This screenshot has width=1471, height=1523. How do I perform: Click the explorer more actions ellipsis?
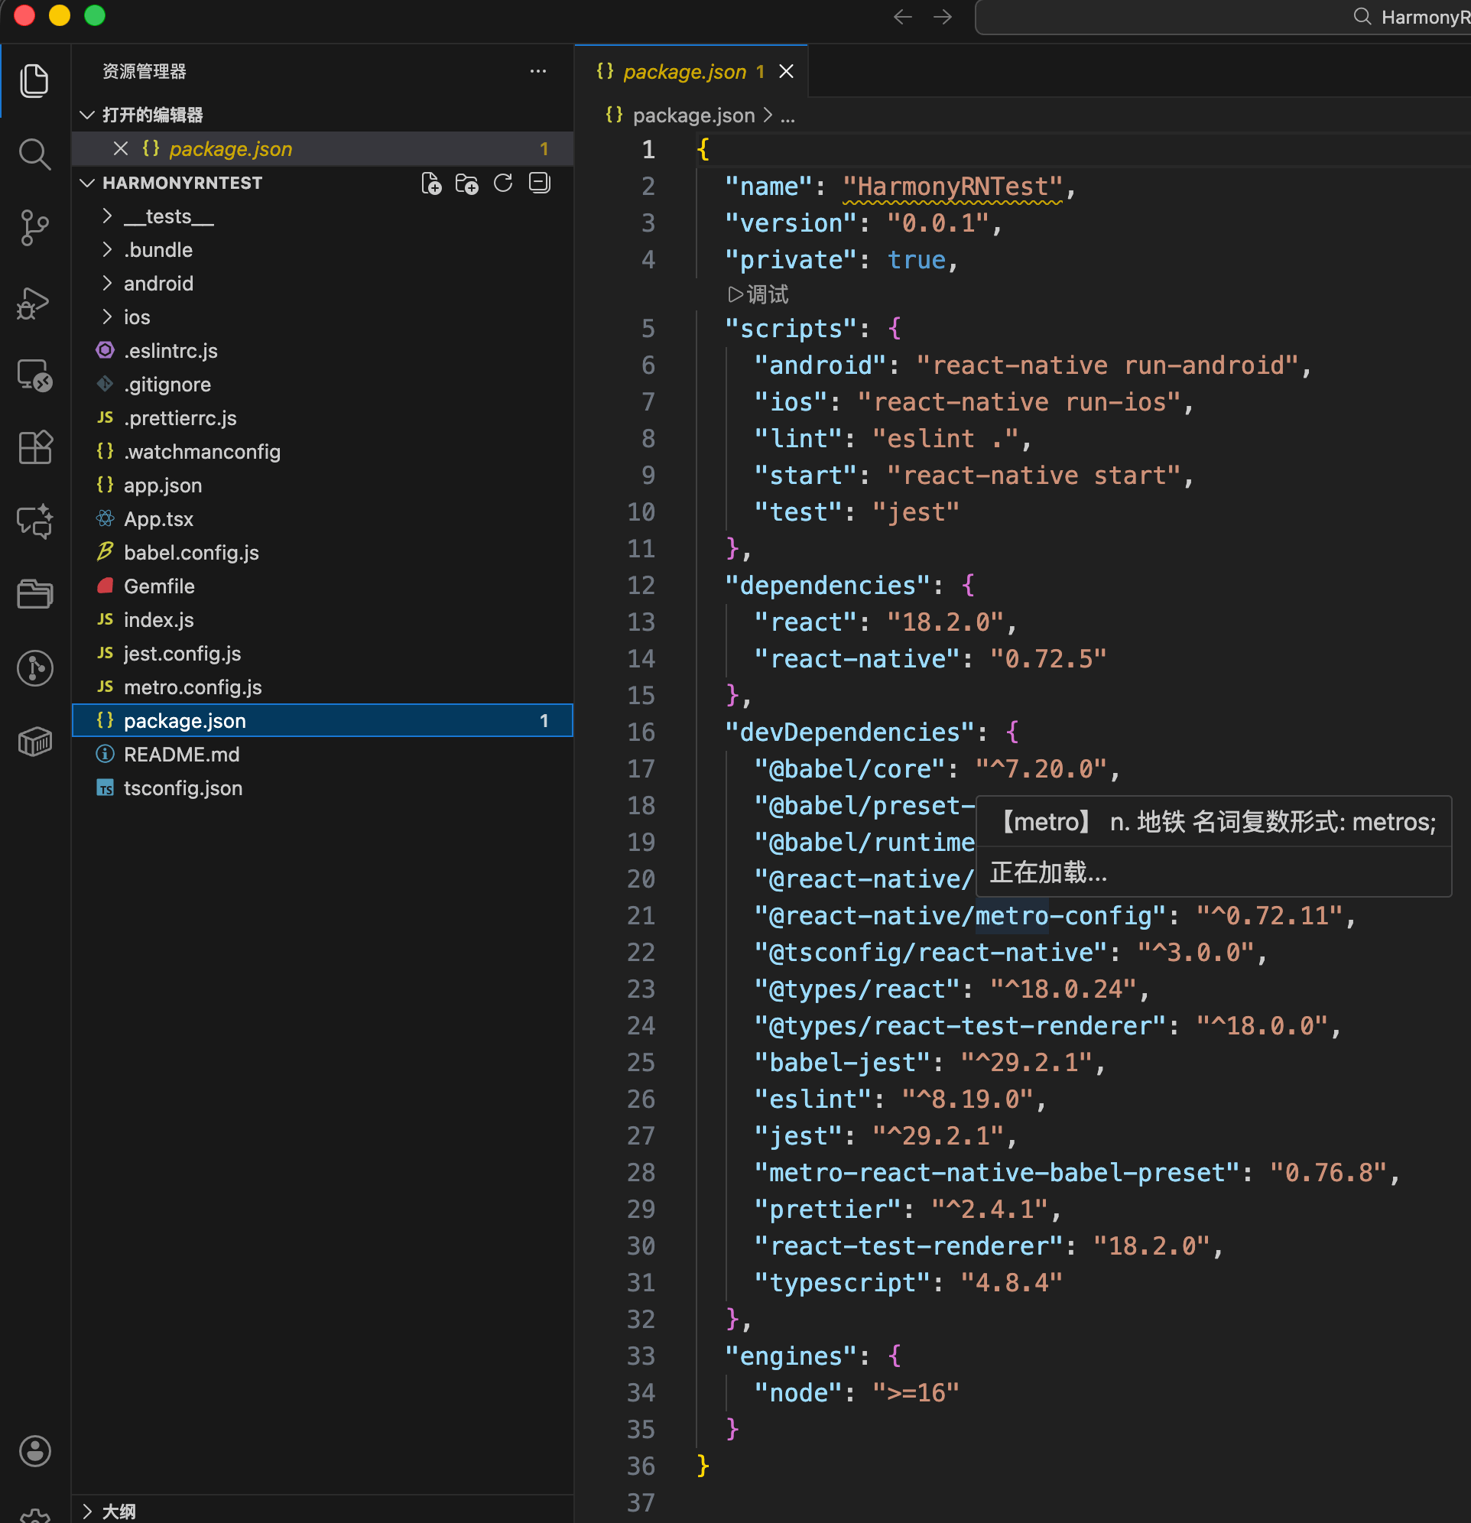pos(537,72)
